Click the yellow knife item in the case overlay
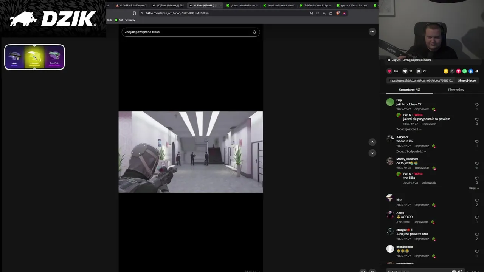This screenshot has height=272, width=484. [34, 57]
